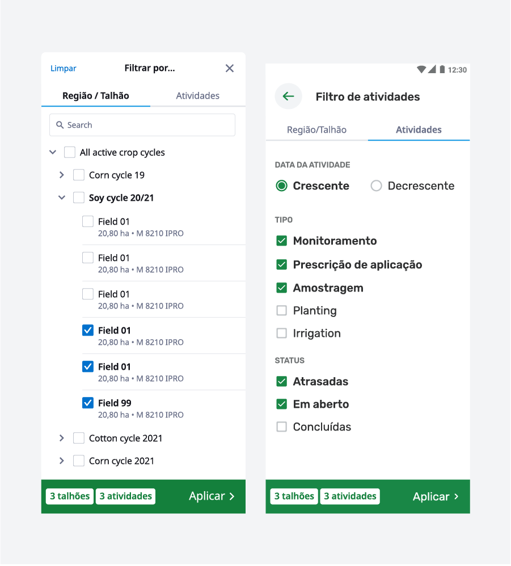Tap the Wi-Fi signal icon in status bar

[421, 69]
